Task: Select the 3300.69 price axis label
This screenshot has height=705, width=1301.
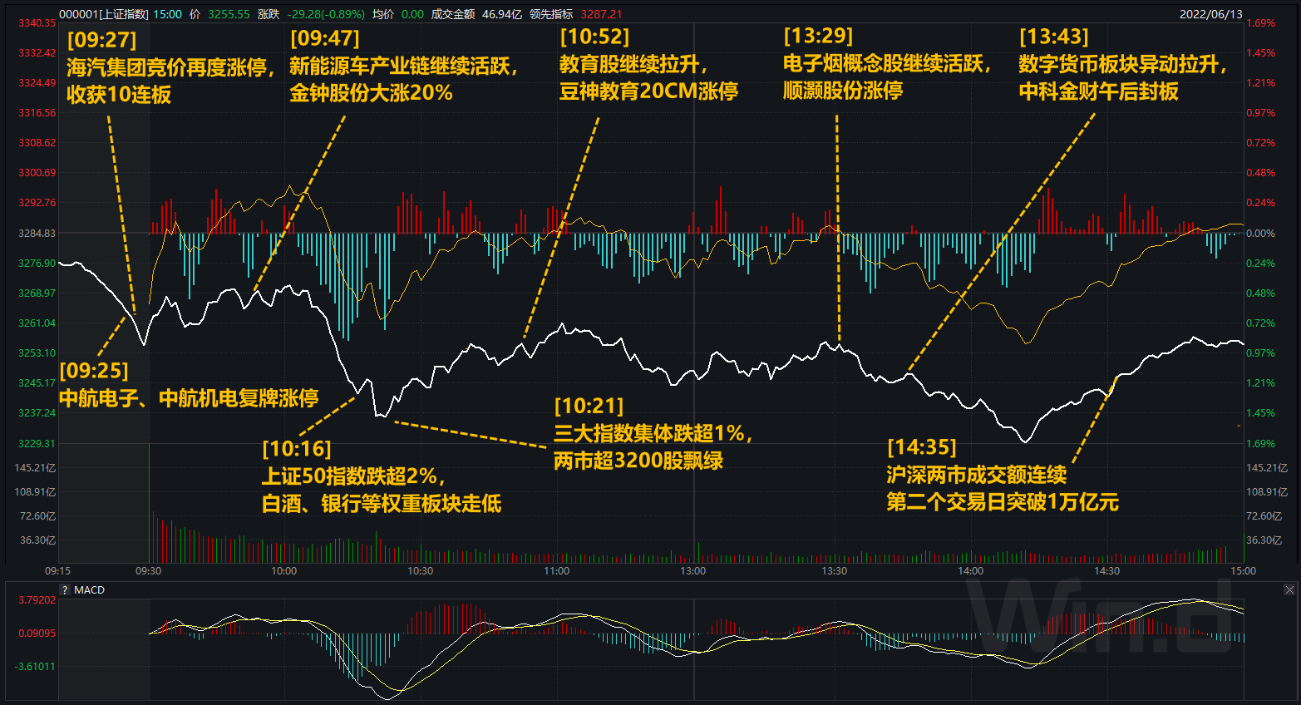Action: coord(37,173)
